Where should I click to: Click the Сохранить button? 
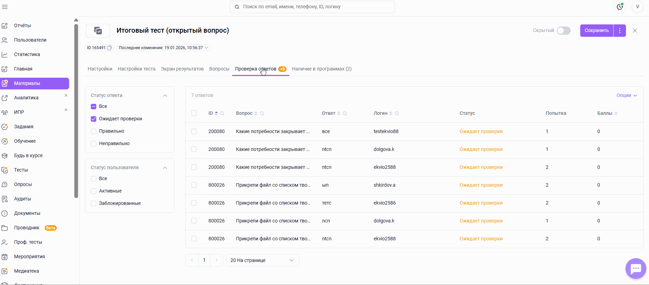597,31
